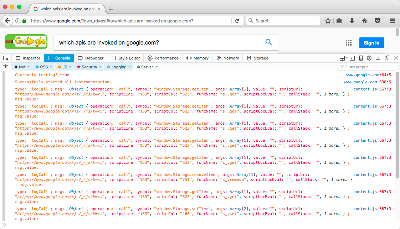
Task: Open site identity info icon
Action: [x=18, y=21]
